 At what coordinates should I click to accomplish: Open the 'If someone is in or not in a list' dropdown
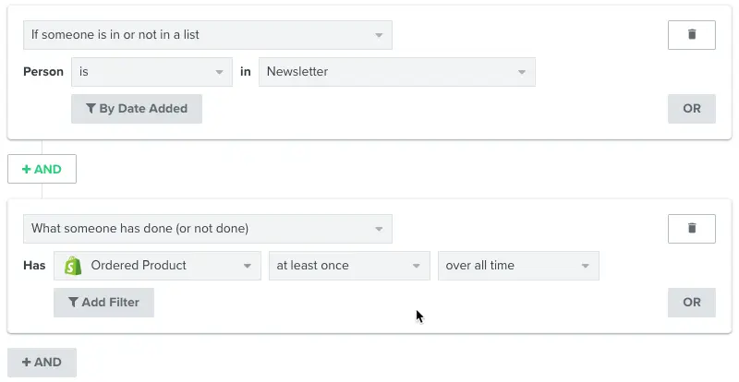pos(207,35)
